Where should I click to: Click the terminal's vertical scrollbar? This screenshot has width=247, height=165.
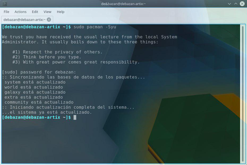tap(243, 93)
